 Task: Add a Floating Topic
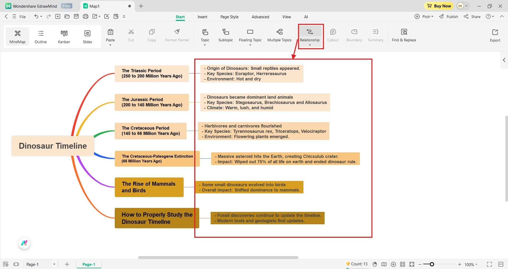[x=250, y=34]
